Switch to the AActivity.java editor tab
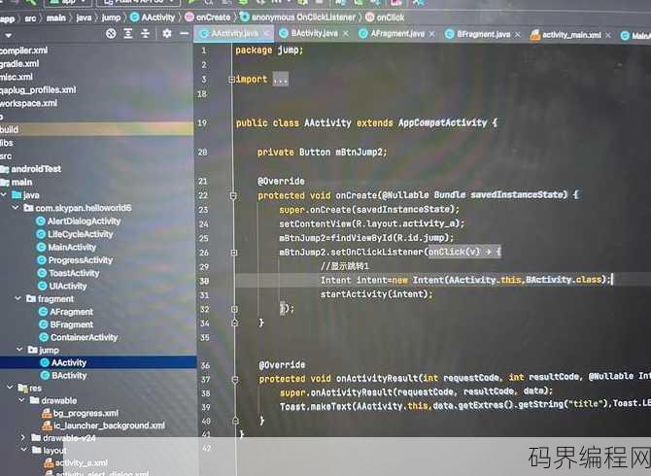The height and width of the screenshot is (476, 651). pyautogui.click(x=234, y=34)
